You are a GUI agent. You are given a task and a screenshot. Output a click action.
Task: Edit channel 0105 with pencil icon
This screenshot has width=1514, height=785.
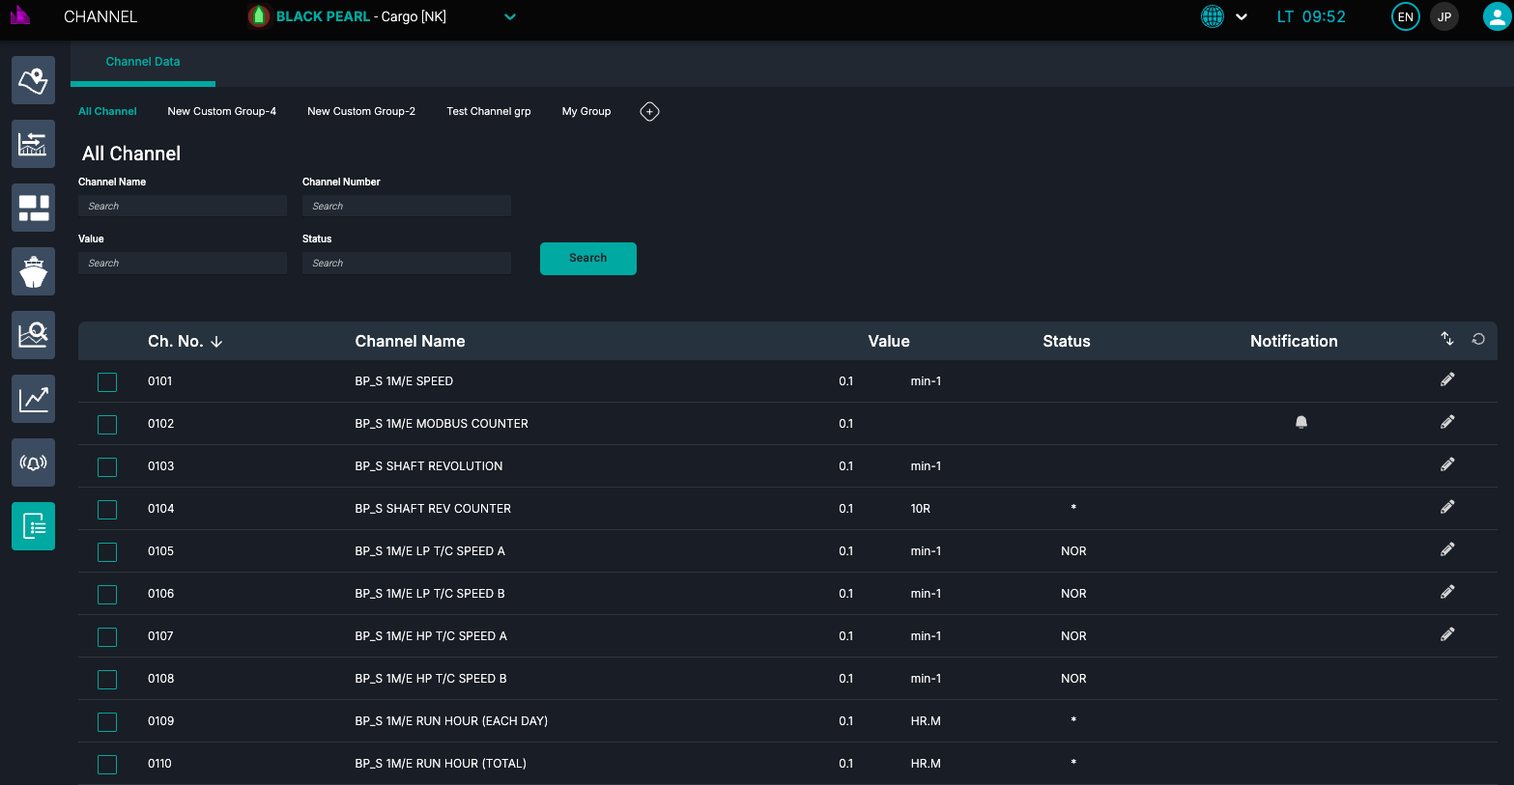pos(1447,549)
